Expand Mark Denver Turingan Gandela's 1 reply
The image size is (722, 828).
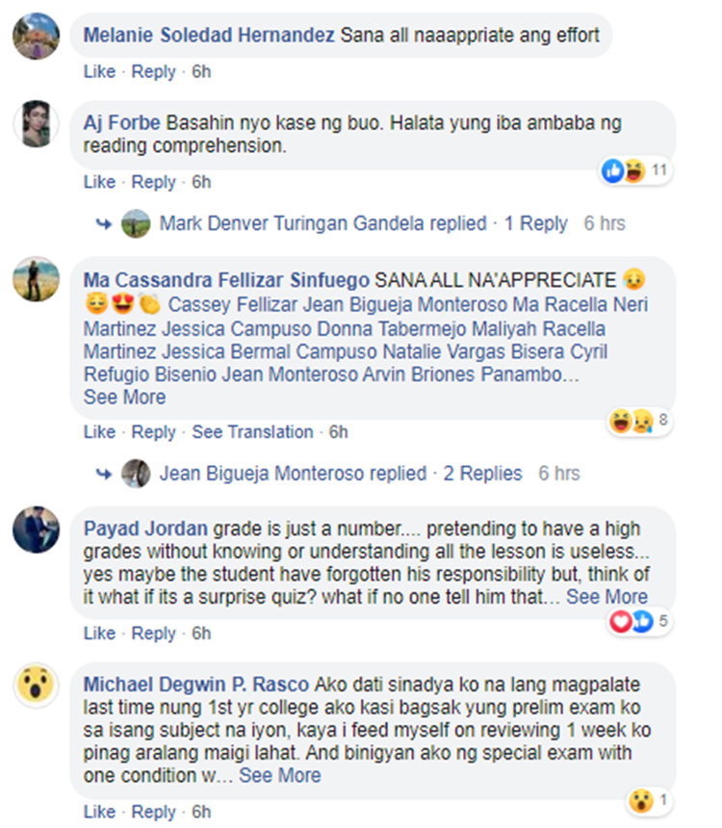535,223
